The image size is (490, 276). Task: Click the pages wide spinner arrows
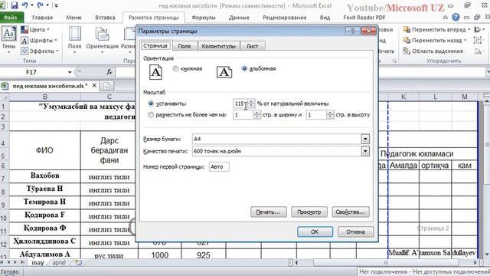point(256,115)
